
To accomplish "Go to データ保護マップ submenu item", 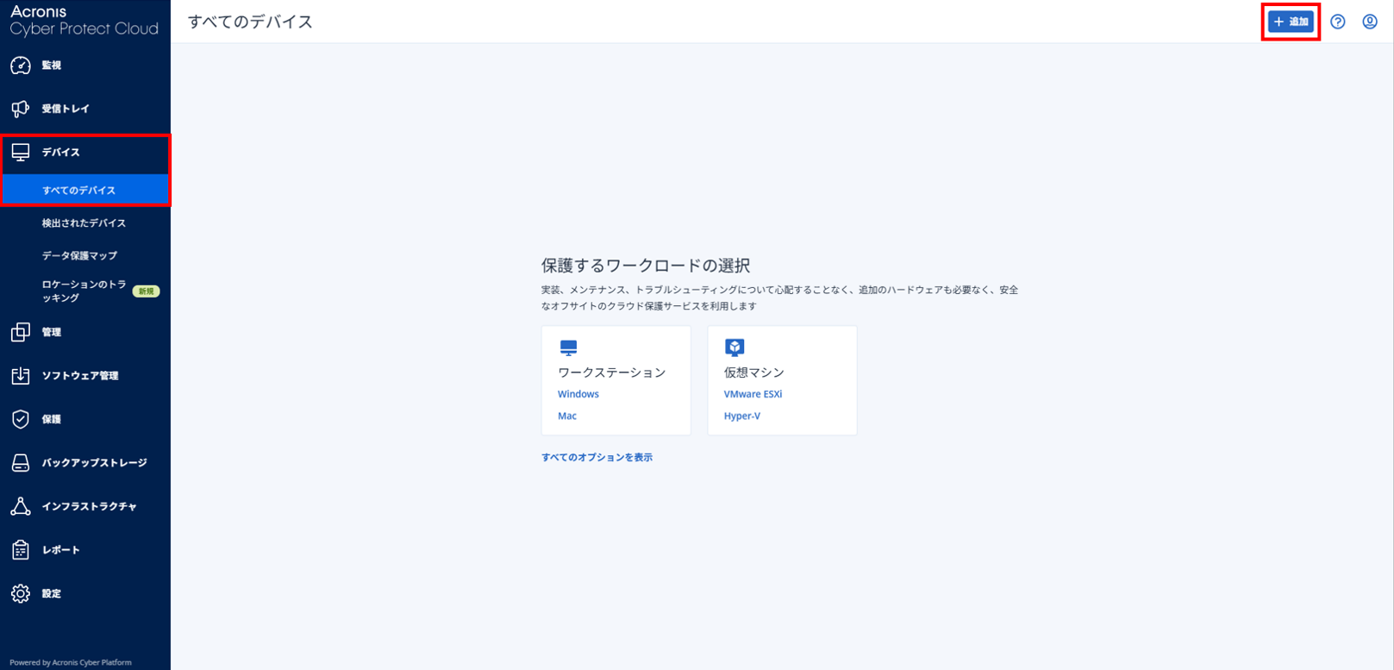I will point(79,256).
